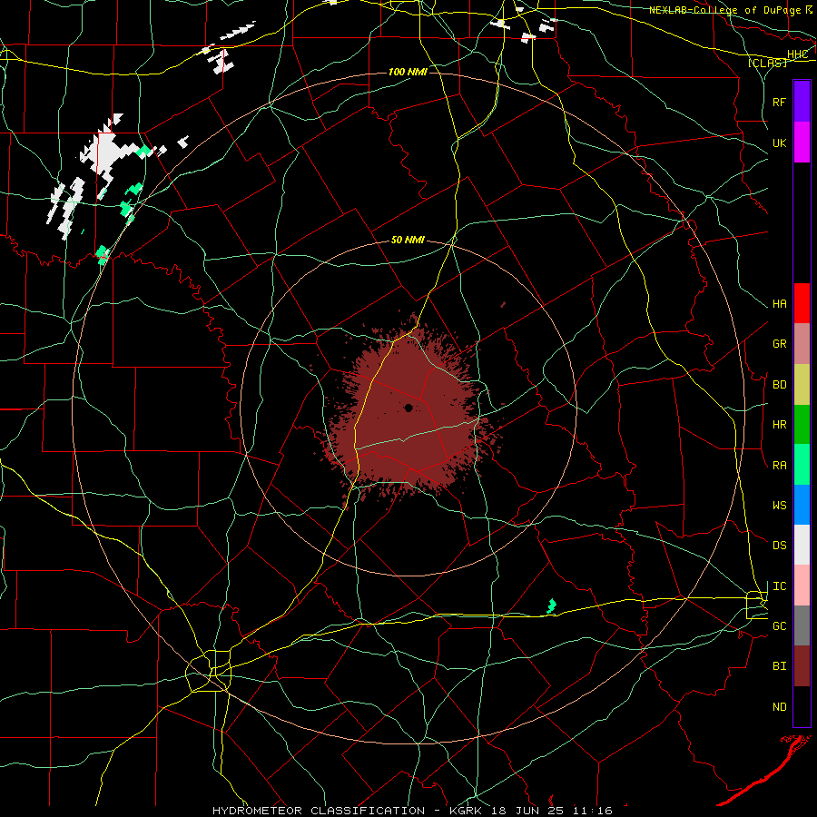Click the magenta UK legend color swatch
The image size is (817, 817).
tap(802, 143)
